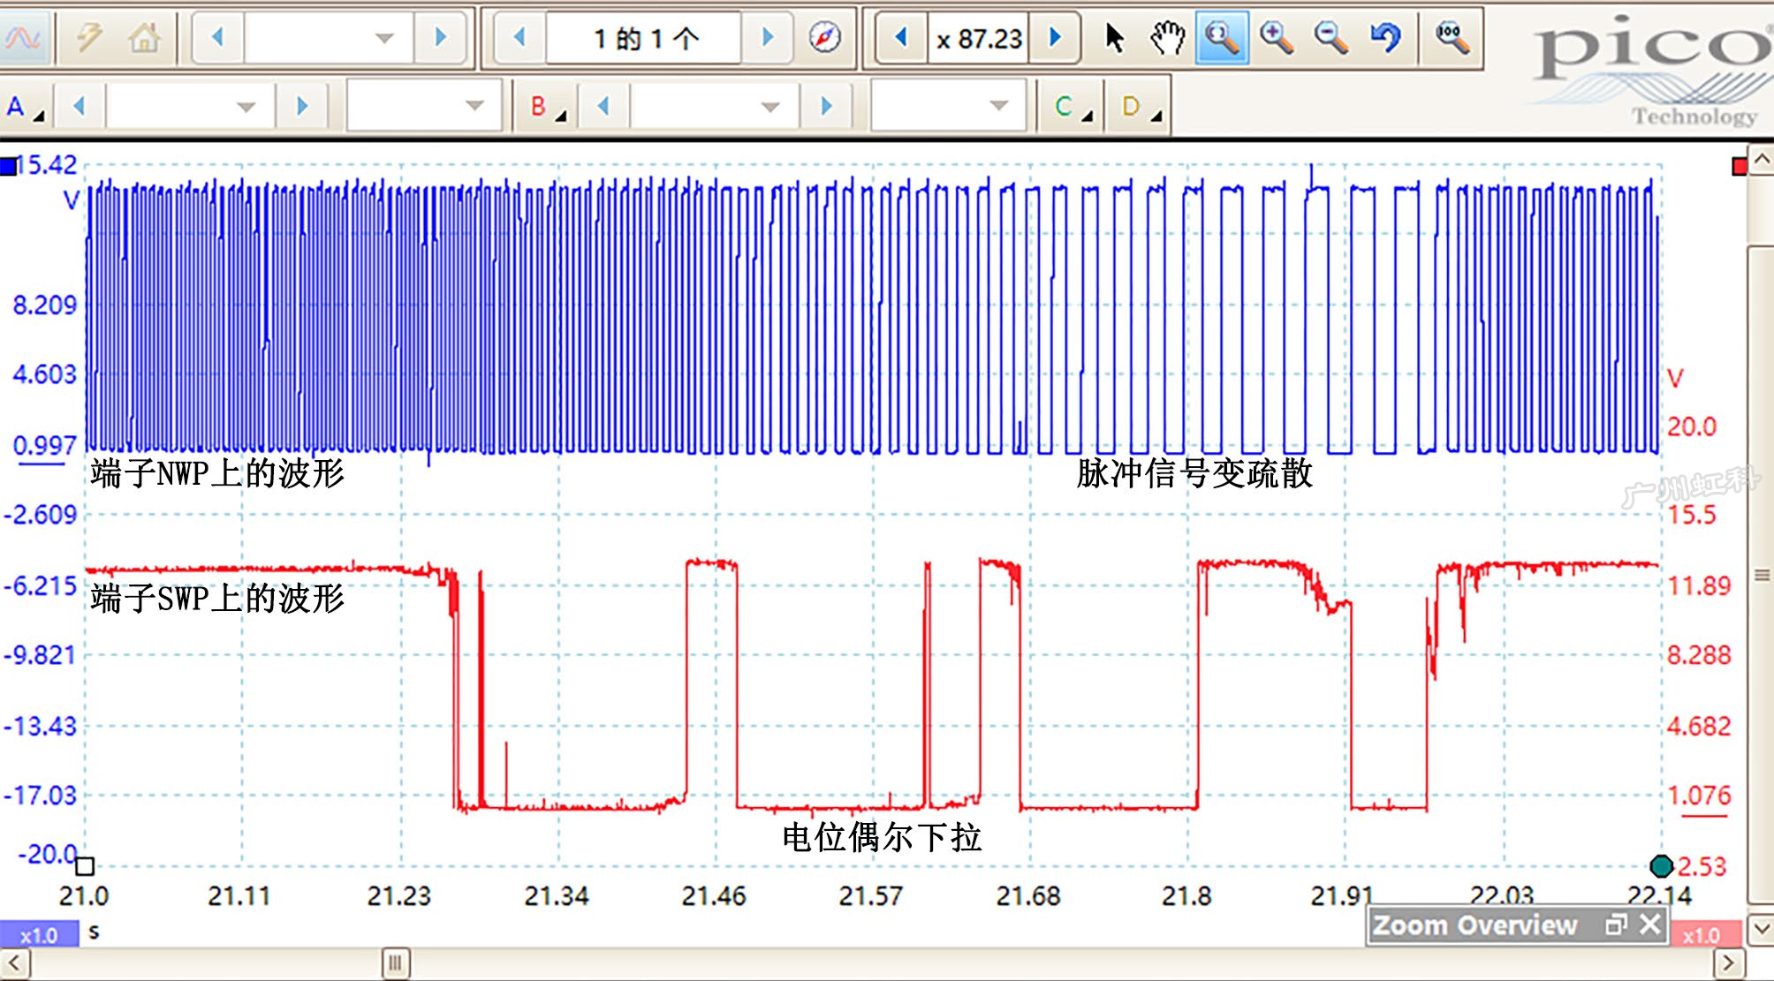This screenshot has height=981, width=1774.
Task: Click the zoom-in magnifier icon
Action: (1277, 38)
